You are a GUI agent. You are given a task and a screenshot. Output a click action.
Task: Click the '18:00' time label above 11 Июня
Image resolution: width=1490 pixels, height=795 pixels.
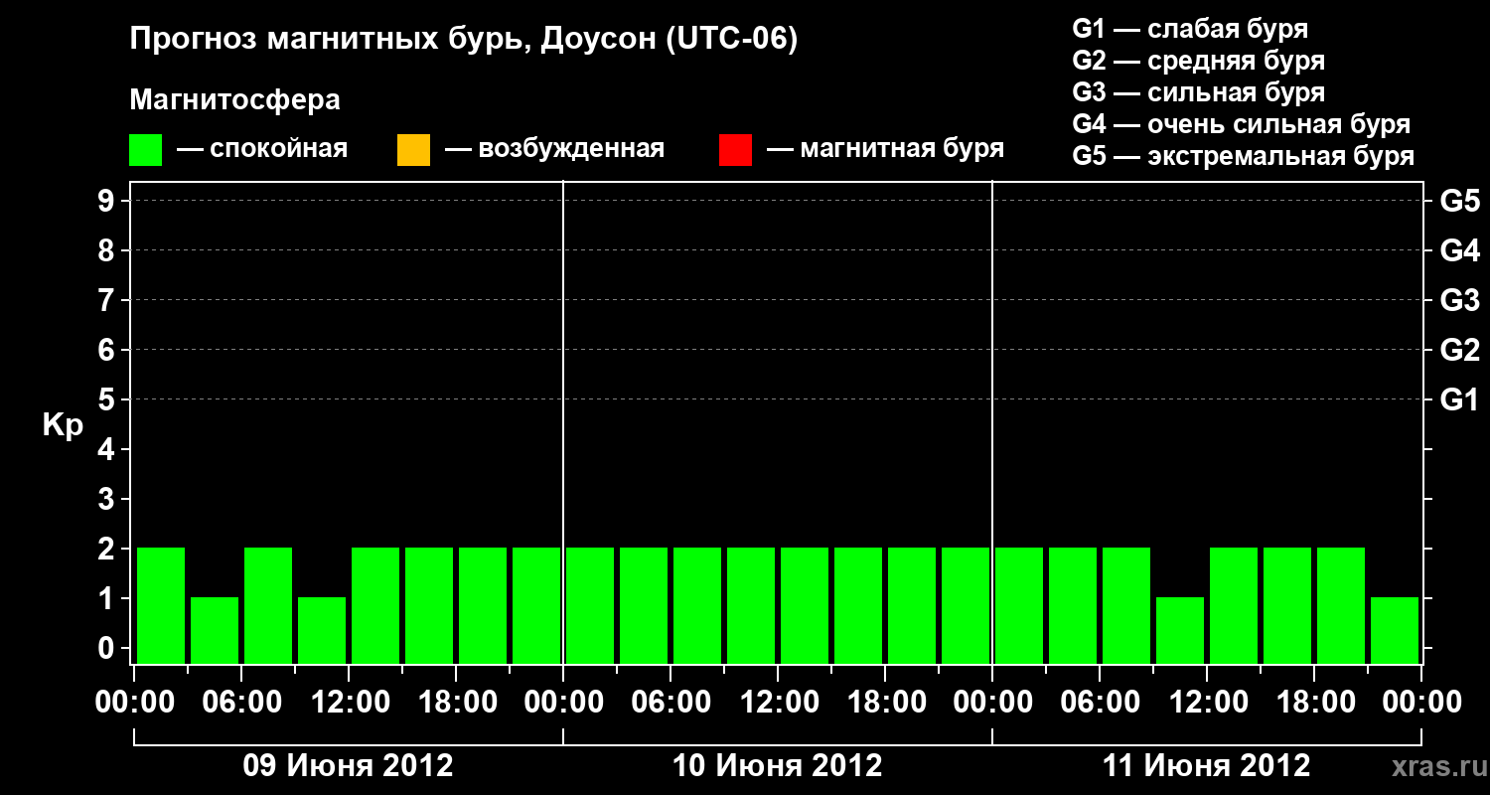click(x=1314, y=703)
